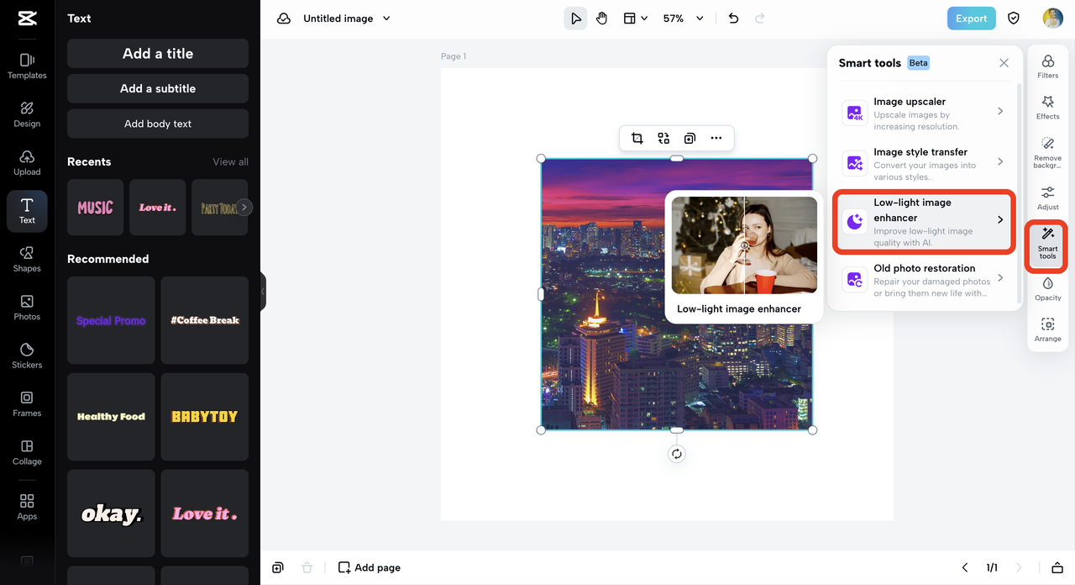
Task: Apply the large Love it . recommended preset
Action: [x=205, y=513]
